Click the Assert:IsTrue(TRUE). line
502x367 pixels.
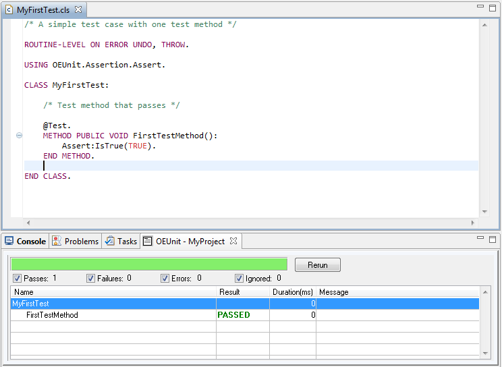(x=109, y=146)
